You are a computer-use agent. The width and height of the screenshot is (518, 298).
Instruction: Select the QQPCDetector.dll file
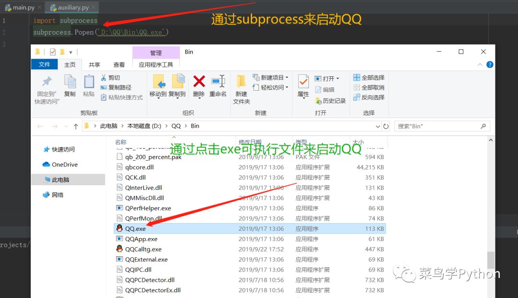pyautogui.click(x=250, y=280)
